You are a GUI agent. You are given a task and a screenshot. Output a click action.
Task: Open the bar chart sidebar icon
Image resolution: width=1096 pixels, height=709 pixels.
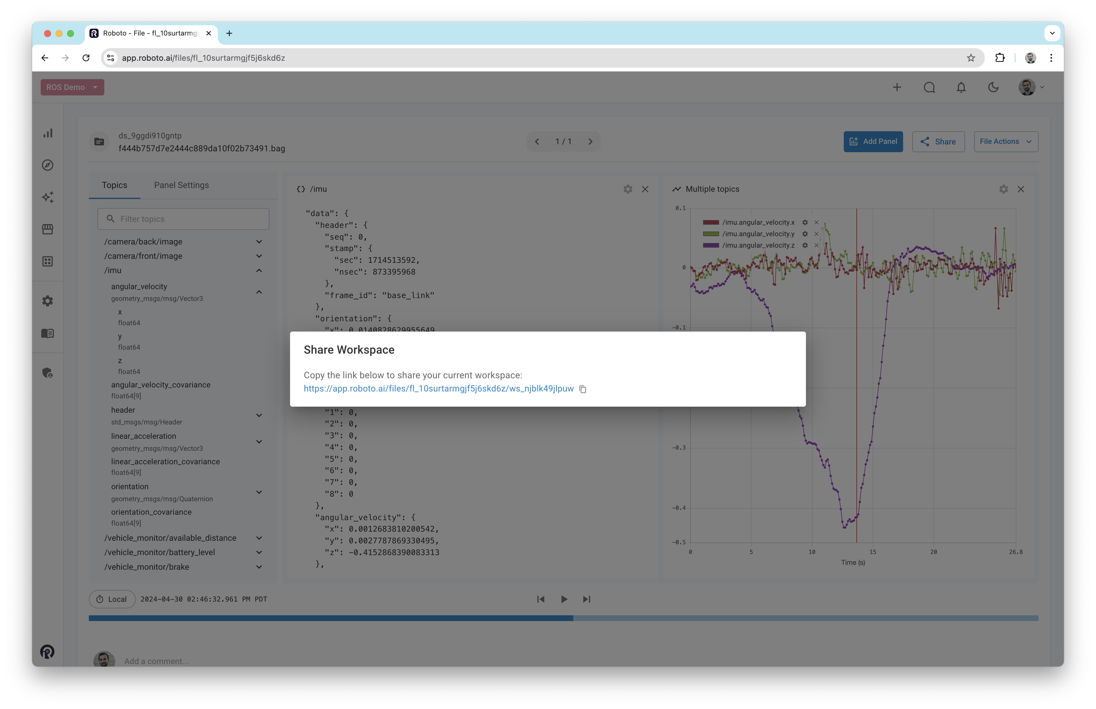click(x=48, y=133)
